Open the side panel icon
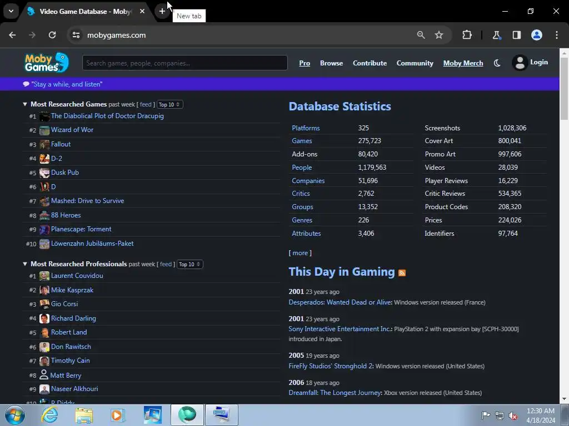The image size is (569, 426). click(516, 35)
